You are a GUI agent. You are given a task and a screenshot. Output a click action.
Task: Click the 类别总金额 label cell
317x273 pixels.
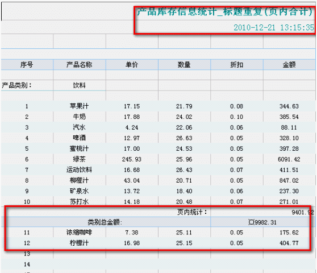coord(105,222)
